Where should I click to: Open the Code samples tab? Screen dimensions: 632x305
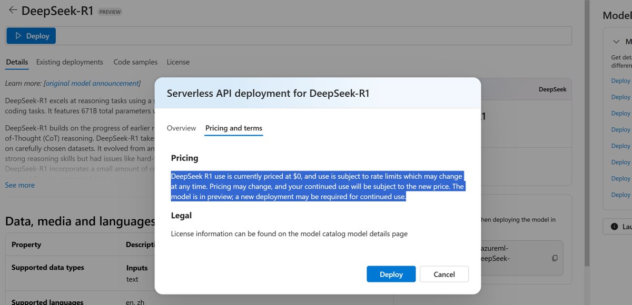(135, 62)
